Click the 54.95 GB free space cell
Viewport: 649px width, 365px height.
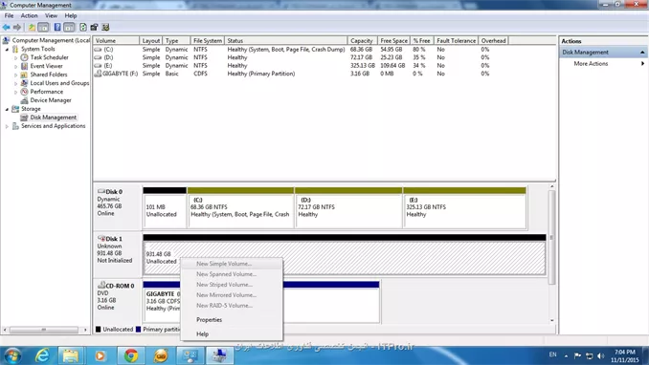pos(392,49)
